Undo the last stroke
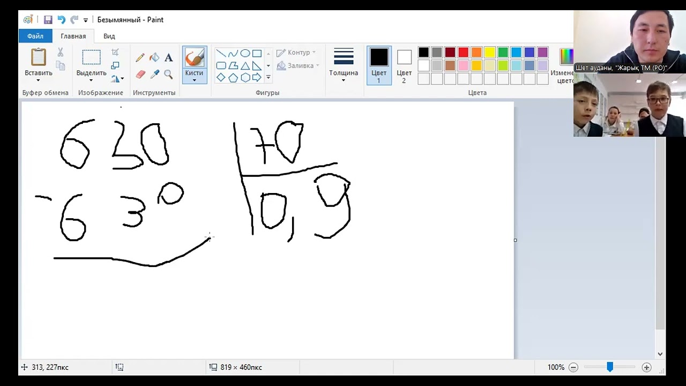The width and height of the screenshot is (686, 386). tap(61, 20)
